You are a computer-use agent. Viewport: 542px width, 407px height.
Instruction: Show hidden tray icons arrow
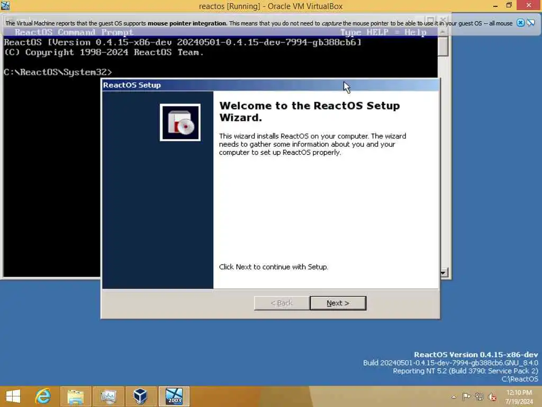click(454, 397)
